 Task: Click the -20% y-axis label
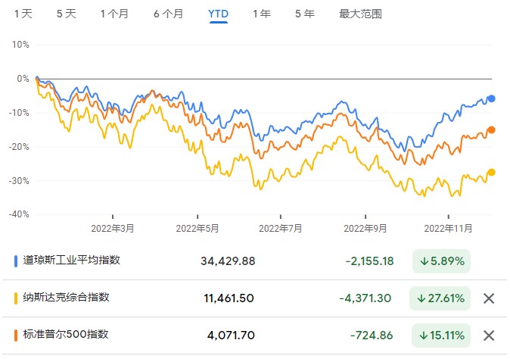19,146
